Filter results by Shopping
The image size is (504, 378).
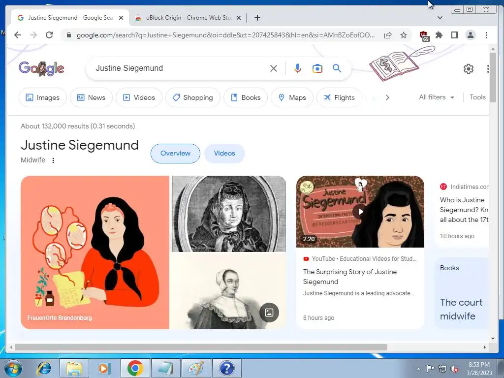click(x=193, y=97)
